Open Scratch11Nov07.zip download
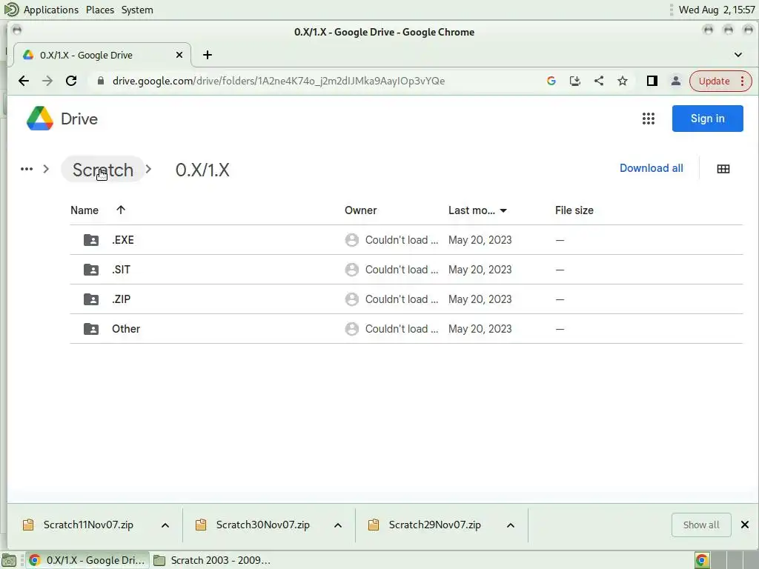Image resolution: width=759 pixels, height=569 pixels. pyautogui.click(x=88, y=525)
